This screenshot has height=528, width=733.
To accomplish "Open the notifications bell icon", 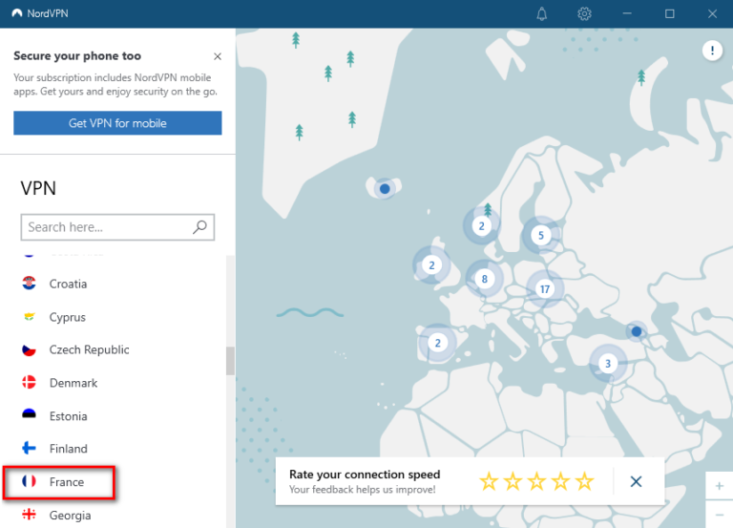I will tap(542, 13).
